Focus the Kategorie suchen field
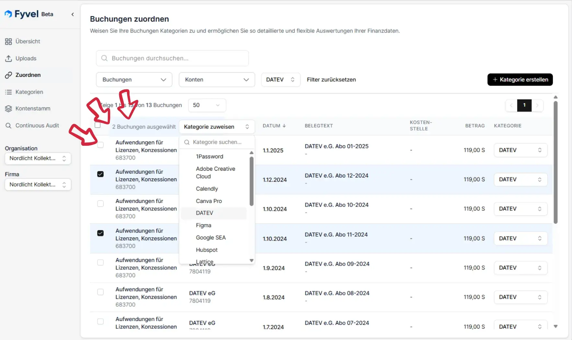The width and height of the screenshot is (572, 340). [217, 142]
